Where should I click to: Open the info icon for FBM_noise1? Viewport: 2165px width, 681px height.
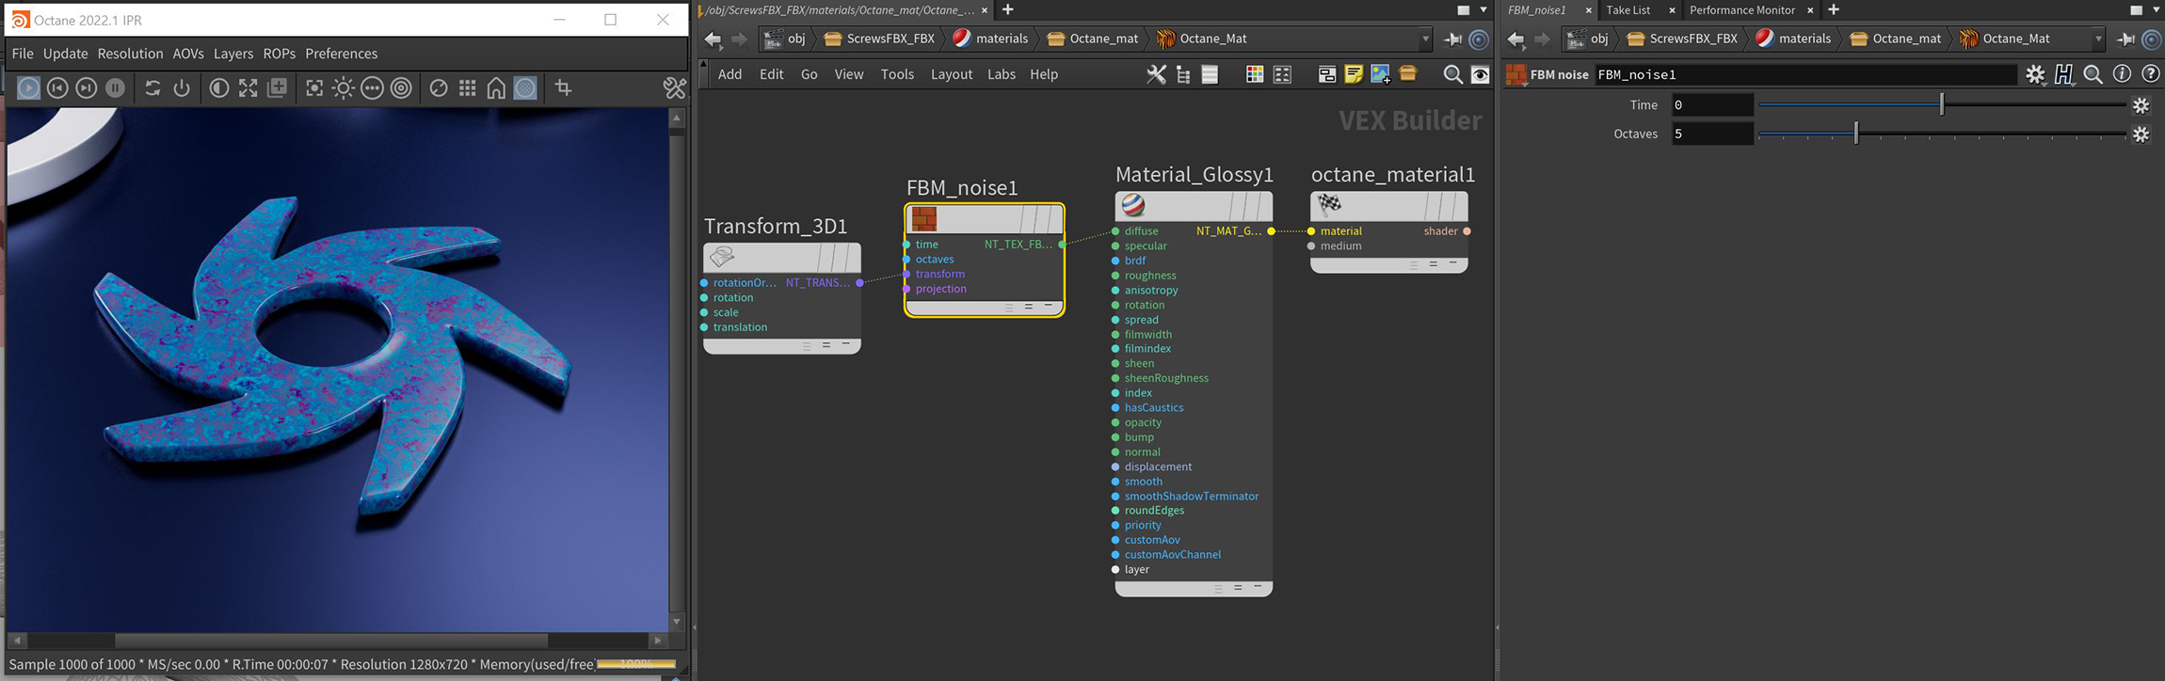click(2122, 74)
